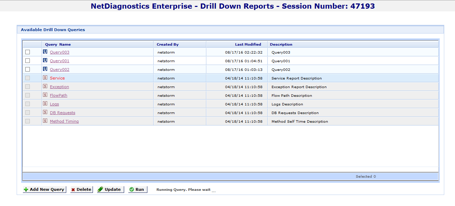Click the Update button with the pencil icon
Viewport: 455px width, 206px height.
pos(111,189)
